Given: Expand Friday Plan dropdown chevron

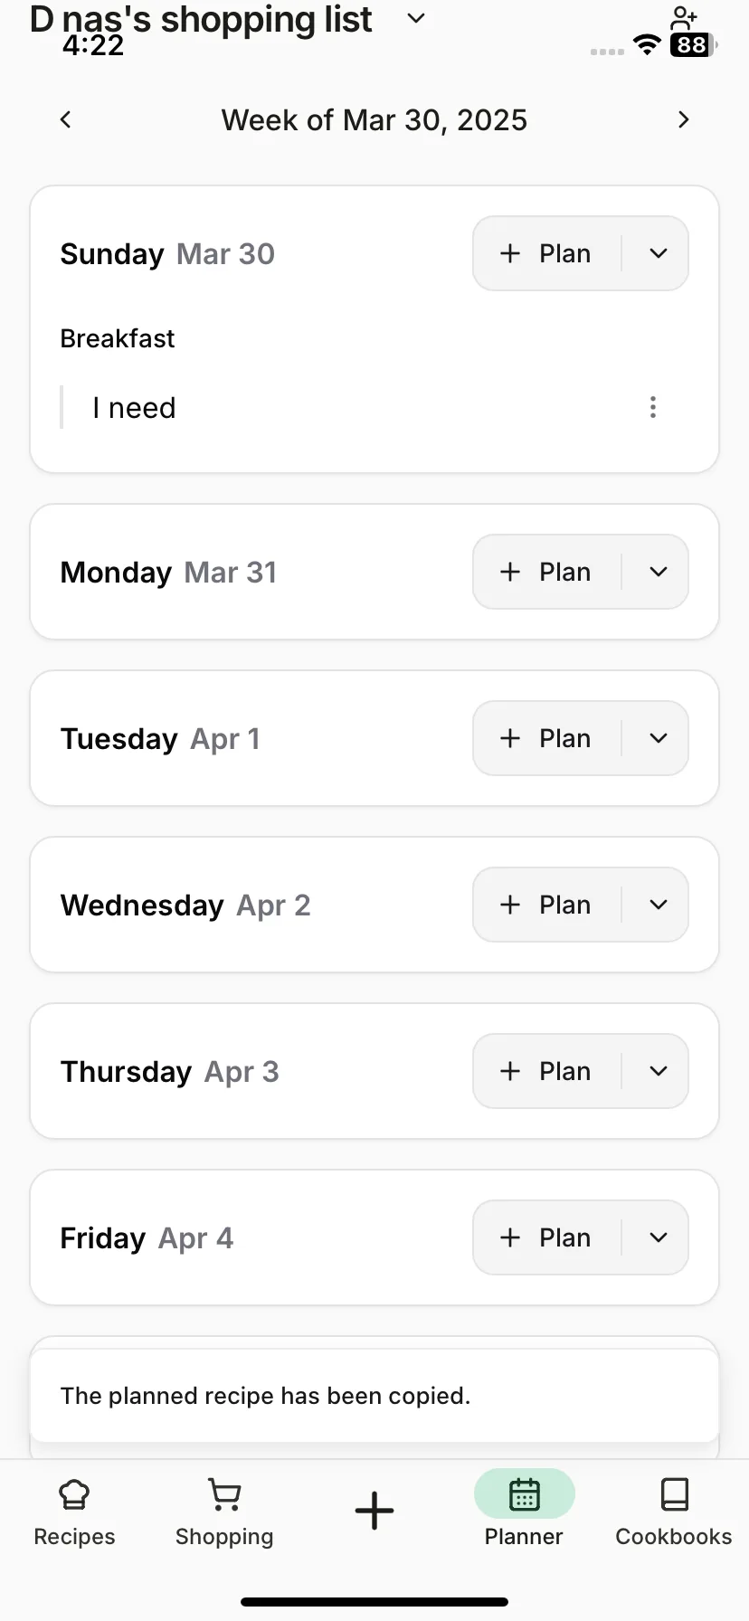Looking at the screenshot, I should pos(659,1237).
